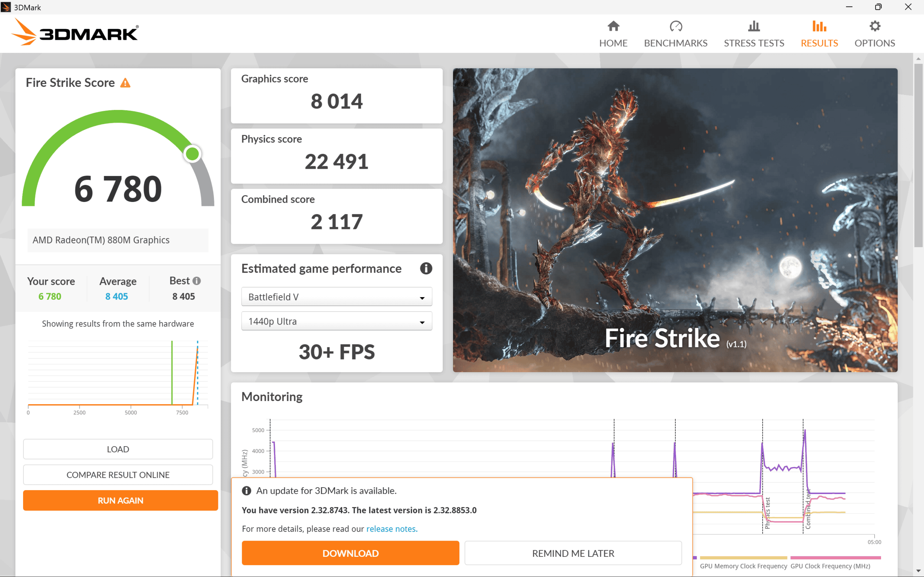
Task: Restore down the 3DMark window
Action: (878, 7)
